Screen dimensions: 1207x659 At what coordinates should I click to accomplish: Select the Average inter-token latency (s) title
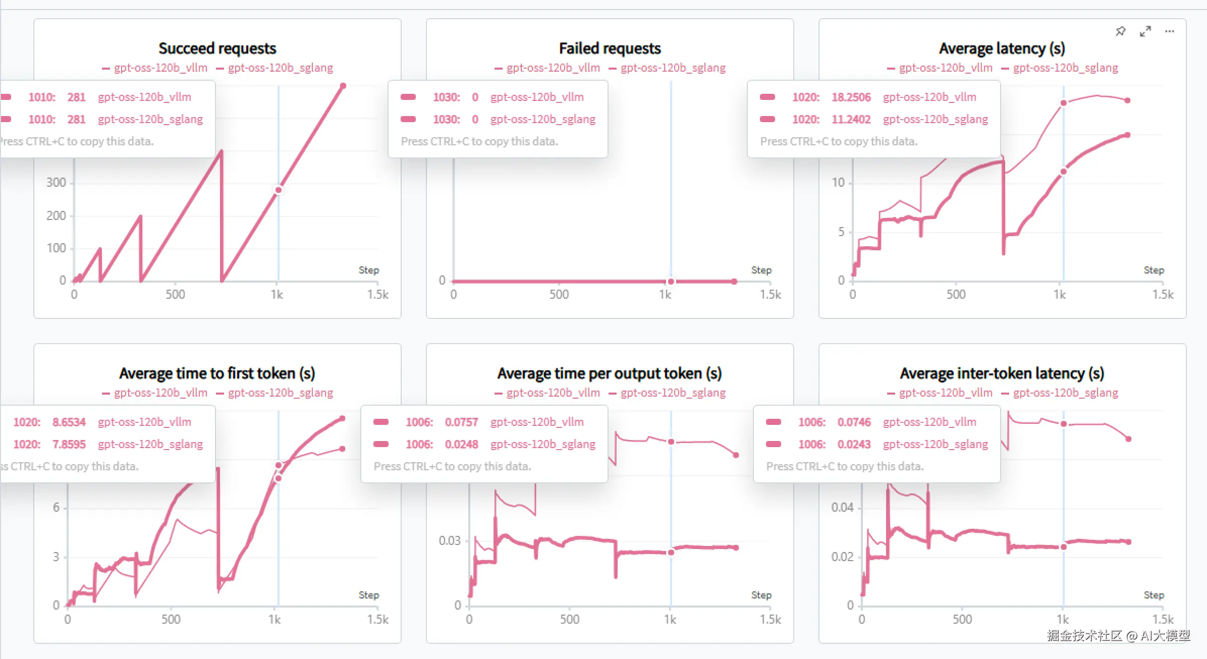coord(1002,373)
